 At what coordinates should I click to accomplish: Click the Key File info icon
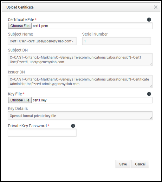pos(149,94)
